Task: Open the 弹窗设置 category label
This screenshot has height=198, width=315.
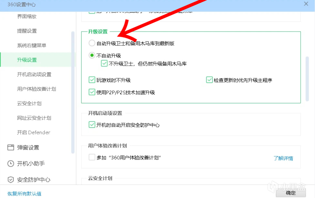Action: pyautogui.click(x=28, y=148)
